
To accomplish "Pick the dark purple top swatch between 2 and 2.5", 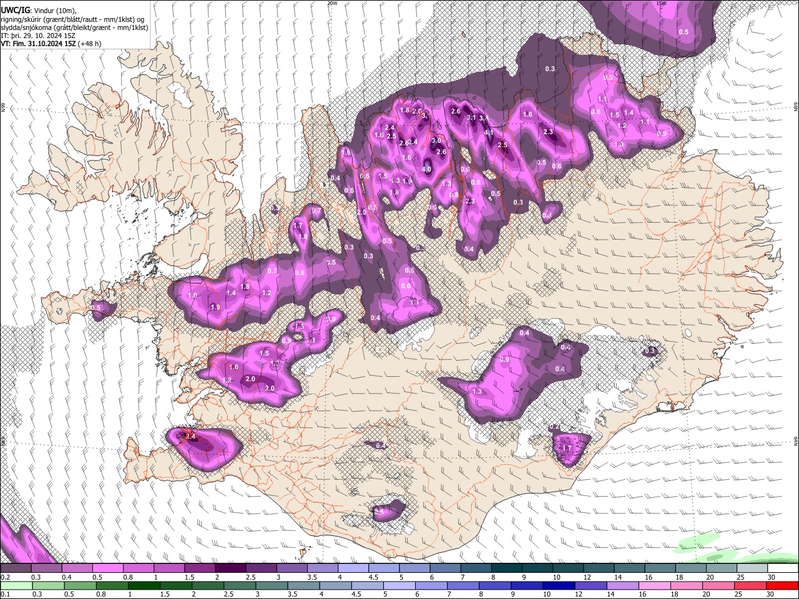I will (x=230, y=568).
